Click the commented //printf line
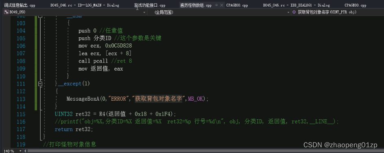The width and height of the screenshot is (384, 153). [197, 122]
